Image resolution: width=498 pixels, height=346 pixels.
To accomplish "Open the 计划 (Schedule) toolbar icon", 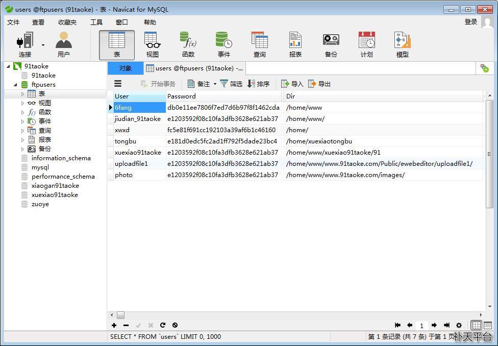I will (x=366, y=44).
